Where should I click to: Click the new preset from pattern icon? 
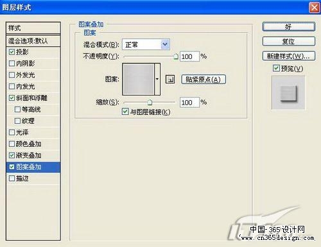[170, 80]
